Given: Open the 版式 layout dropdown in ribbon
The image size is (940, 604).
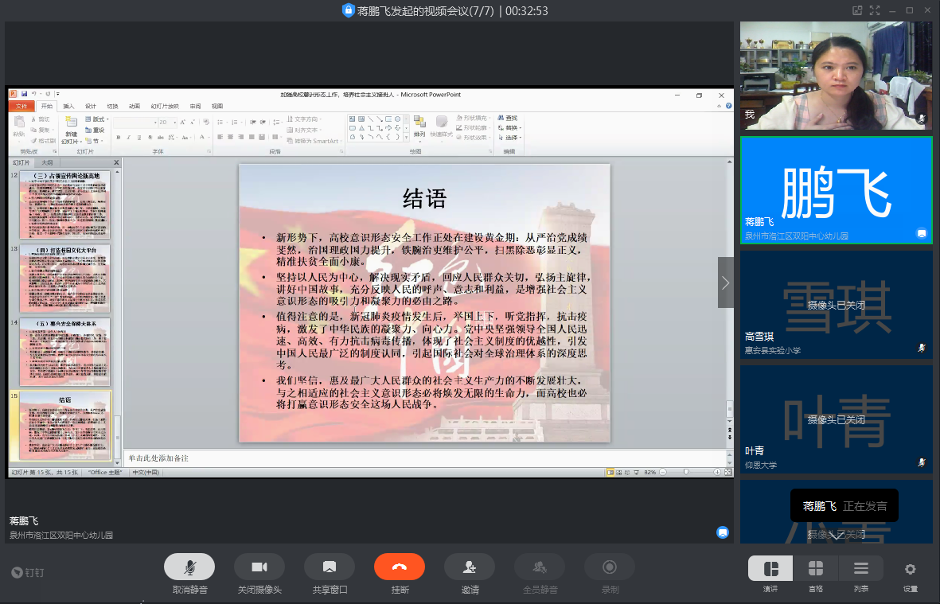Looking at the screenshot, I should [x=99, y=119].
